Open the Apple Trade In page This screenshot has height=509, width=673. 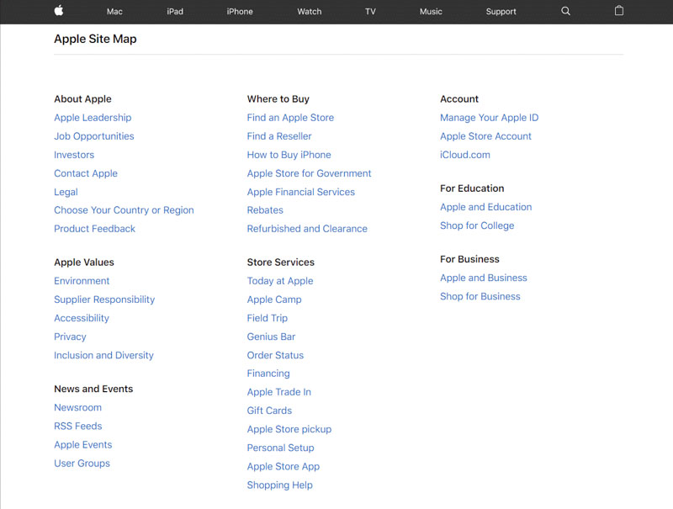pos(278,391)
